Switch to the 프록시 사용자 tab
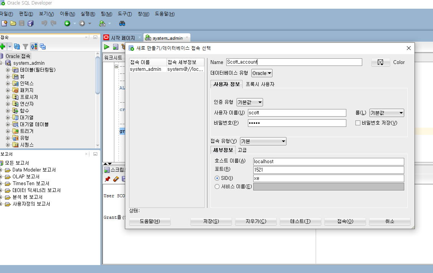Viewport: 433px width, 273px height. click(x=260, y=84)
